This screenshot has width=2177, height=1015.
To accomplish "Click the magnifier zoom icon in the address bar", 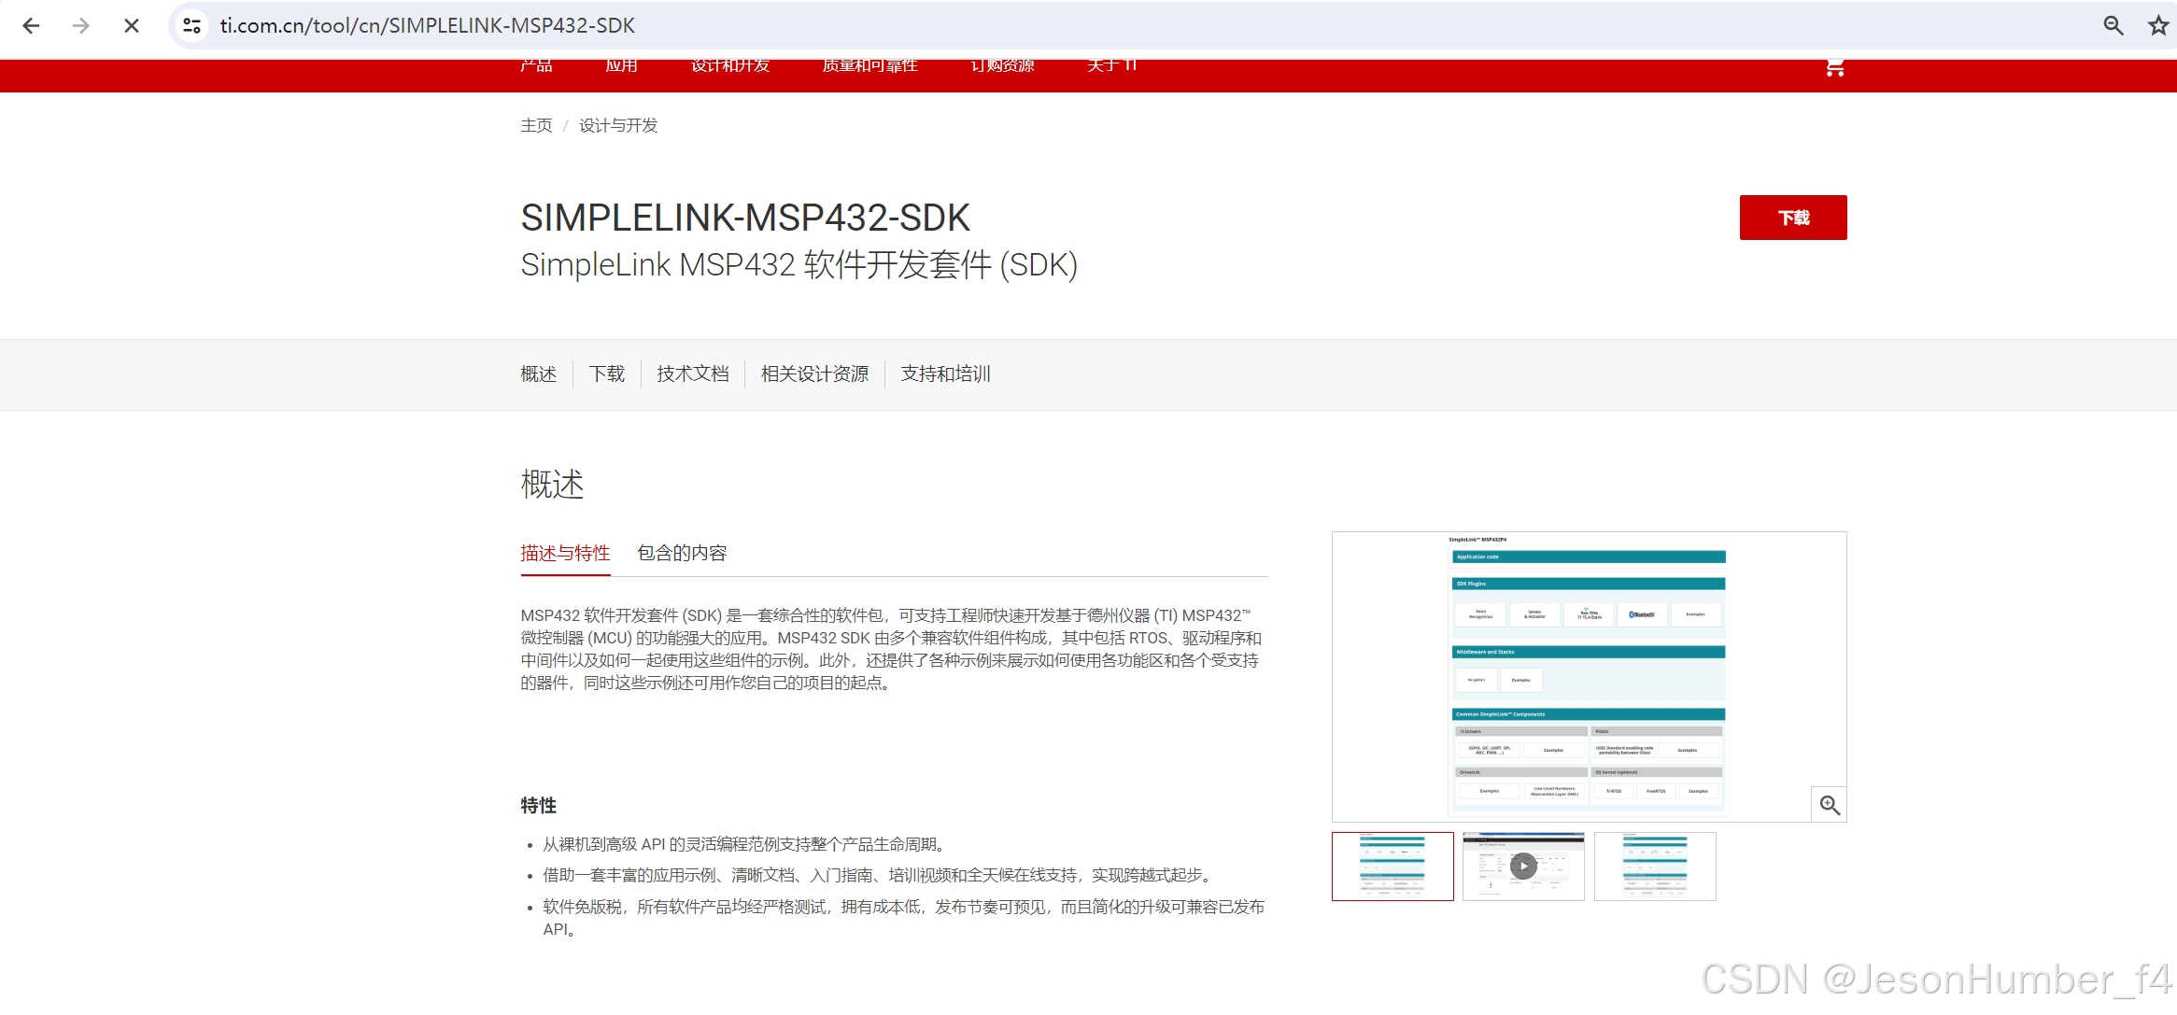I will pos(2113,25).
